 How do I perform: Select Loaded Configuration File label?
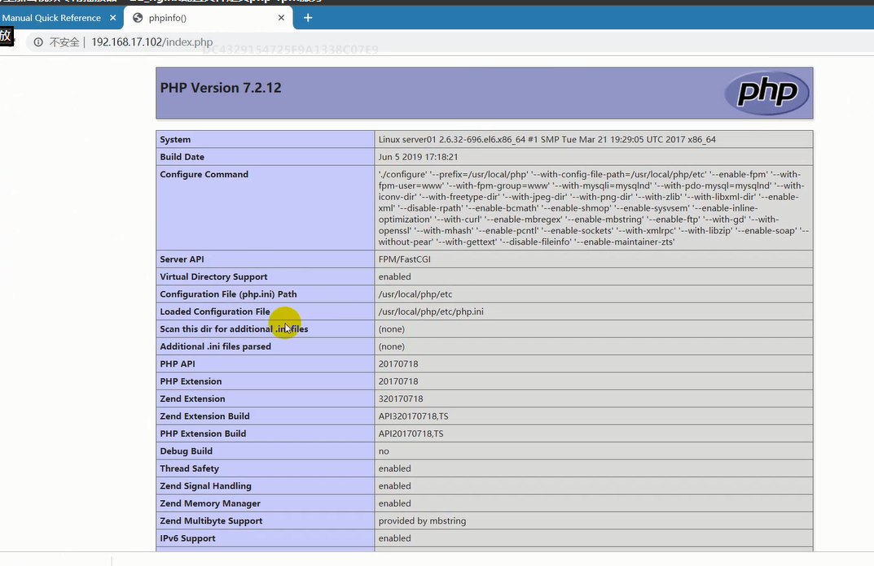point(214,311)
